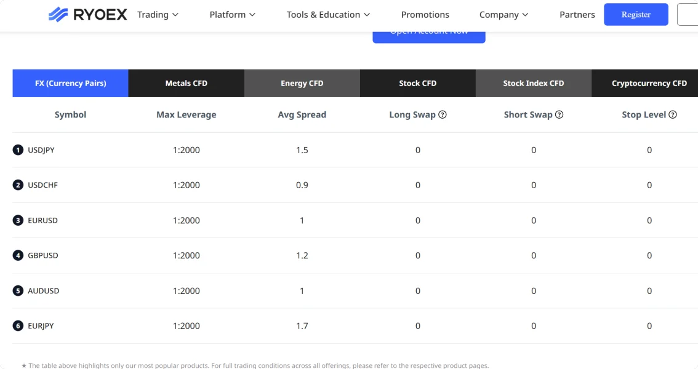Open the Stop Level help question icon
698x369 pixels.
coord(673,115)
